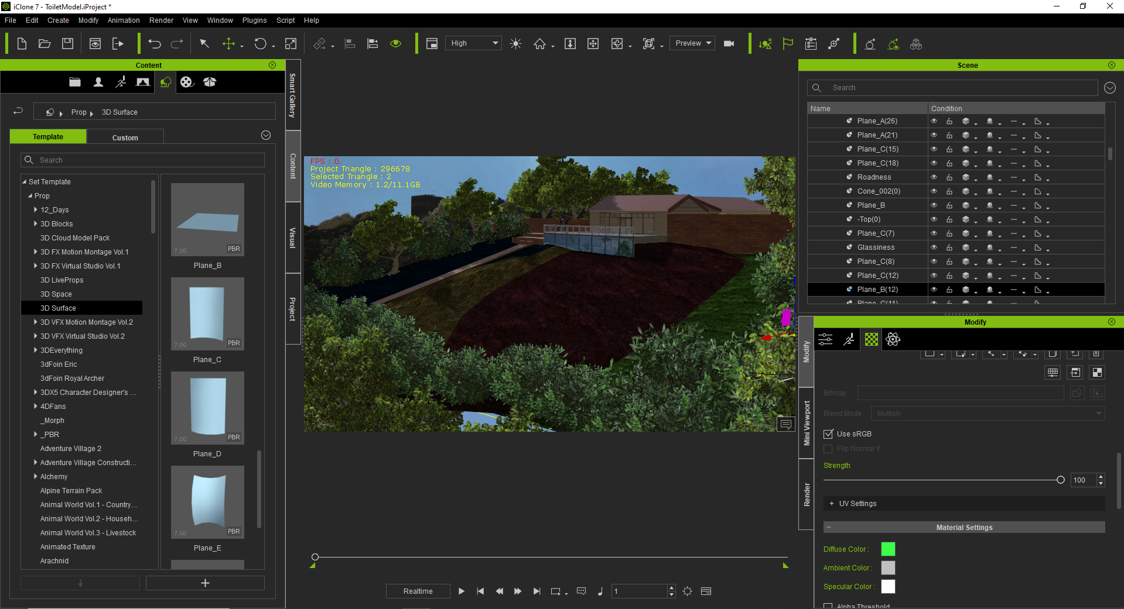This screenshot has width=1124, height=609.
Task: Toggle visibility eye for Plane_A(26)
Action: pyautogui.click(x=934, y=121)
